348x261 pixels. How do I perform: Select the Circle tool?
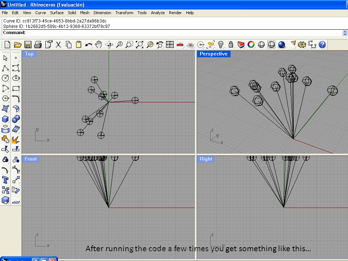pyautogui.click(x=5, y=78)
